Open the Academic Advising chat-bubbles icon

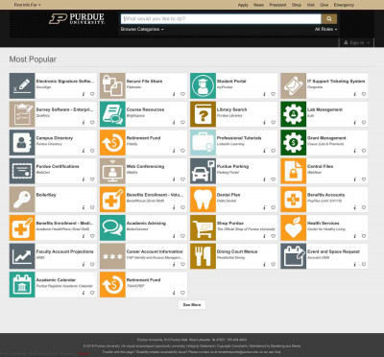click(112, 227)
